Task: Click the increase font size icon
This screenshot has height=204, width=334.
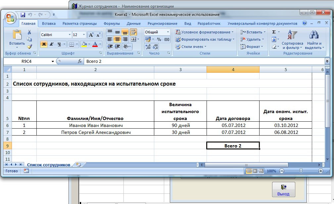Action: tap(91, 35)
